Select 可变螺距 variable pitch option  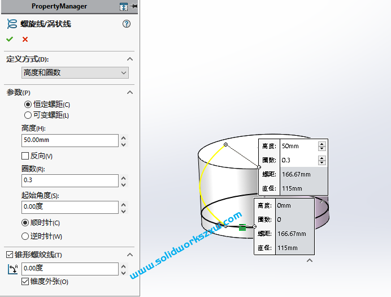[x=28, y=115]
